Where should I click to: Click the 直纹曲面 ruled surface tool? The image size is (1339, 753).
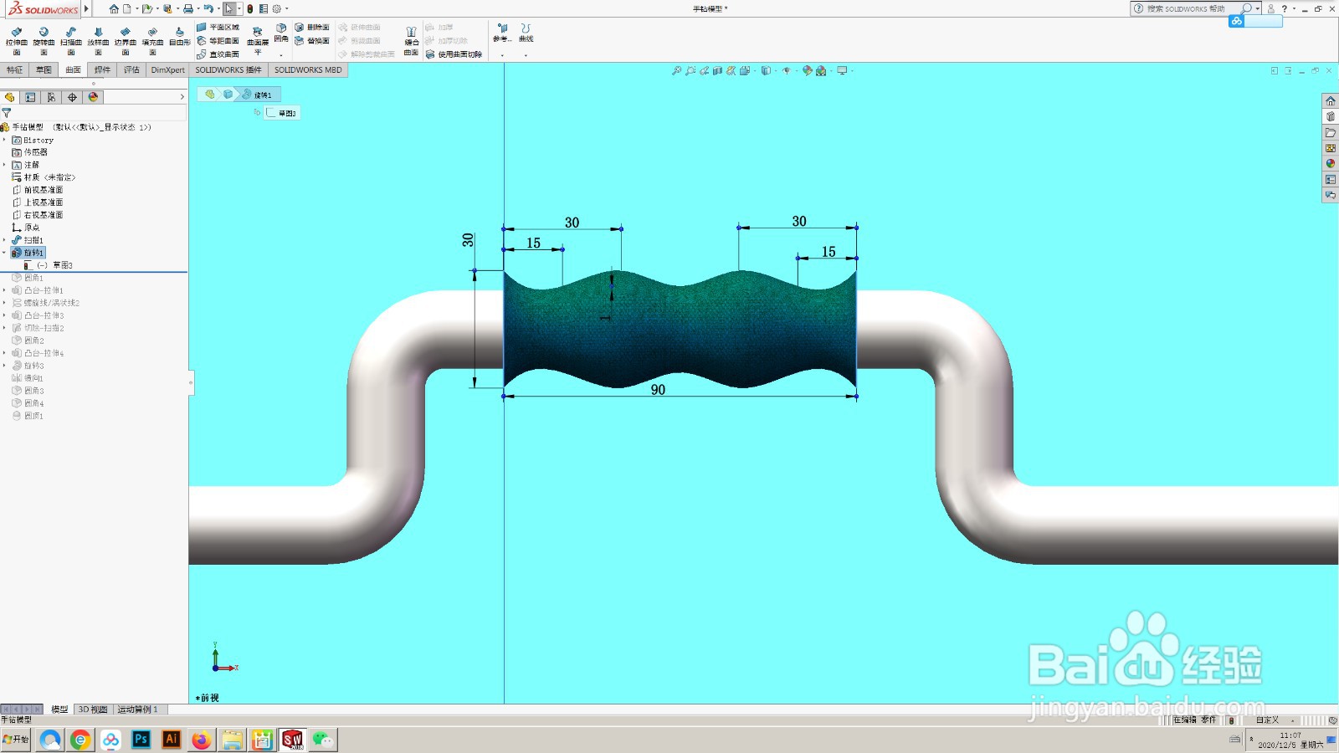[218, 54]
